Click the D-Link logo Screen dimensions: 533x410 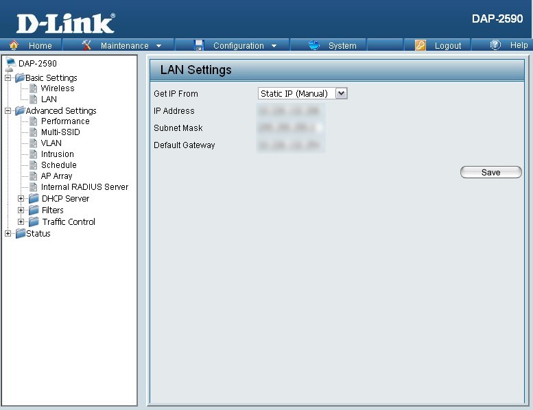66,23
